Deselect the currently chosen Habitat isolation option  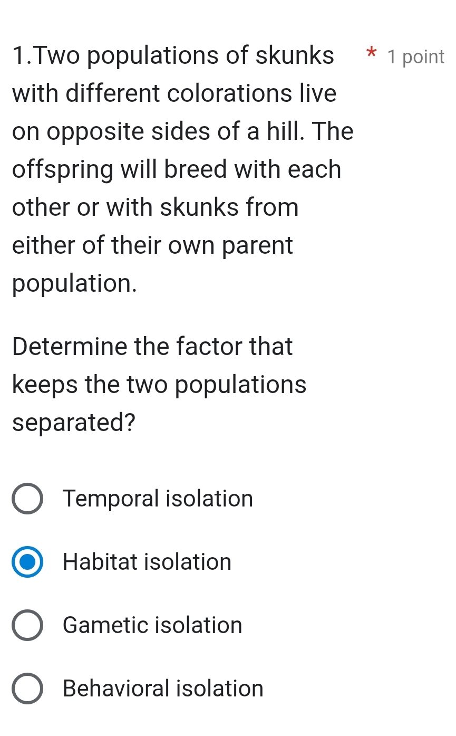27,562
